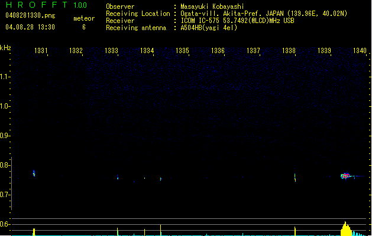
Task: Click the location text Ogata-vill. Akita-Pref. JAPAN
Action: [232, 14]
